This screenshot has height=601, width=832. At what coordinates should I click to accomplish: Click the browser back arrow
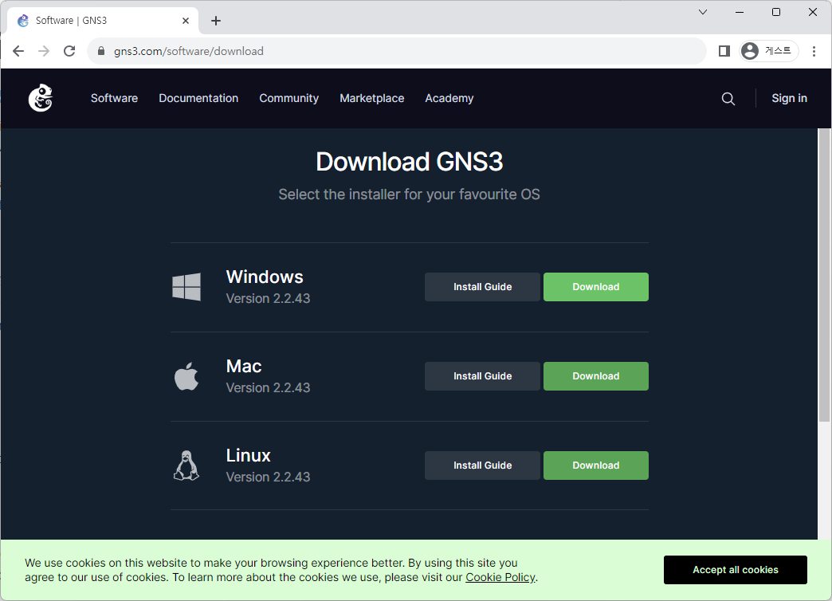pos(18,51)
